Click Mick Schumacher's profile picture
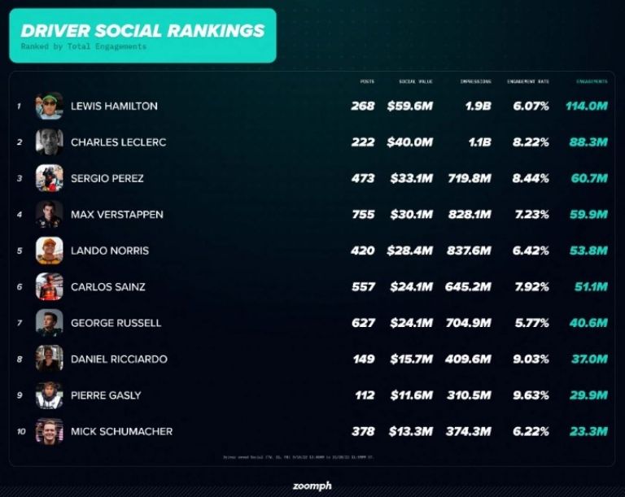 point(50,431)
